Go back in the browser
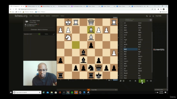 (11, 9)
